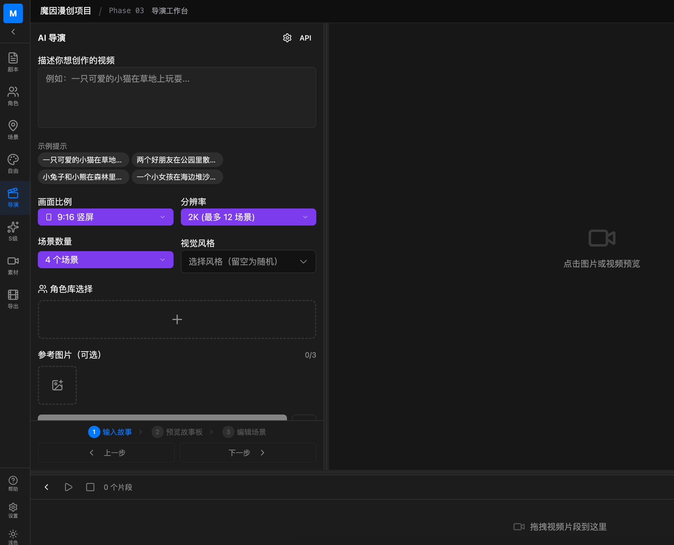Open the 场景数量 4 个场景 dropdown
The height and width of the screenshot is (545, 674).
[106, 260]
